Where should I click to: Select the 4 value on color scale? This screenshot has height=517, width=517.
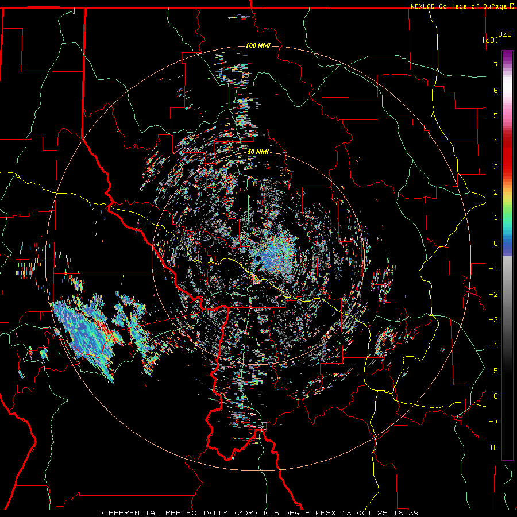tap(496, 141)
